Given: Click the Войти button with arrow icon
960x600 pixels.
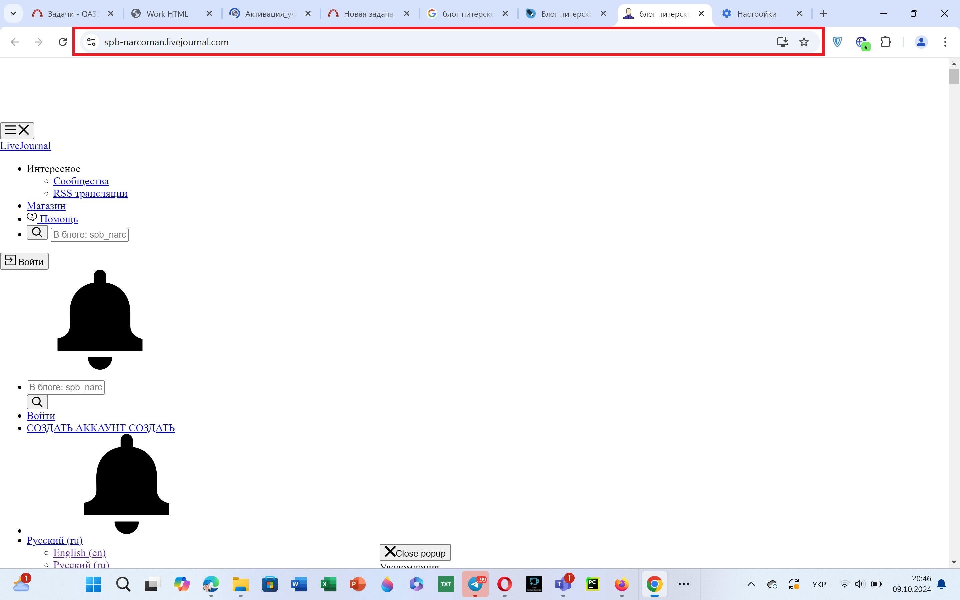Looking at the screenshot, I should coord(24,262).
